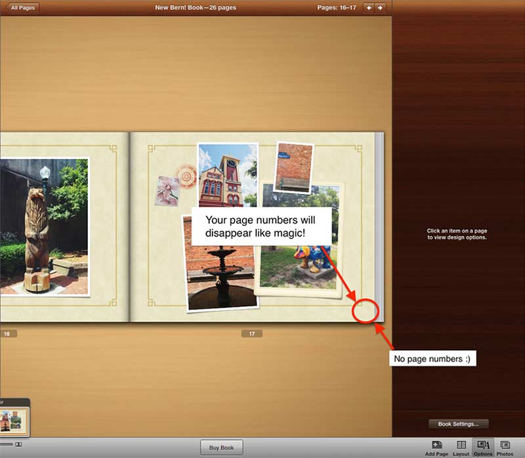Click the page 16 number label
This screenshot has height=458, width=525.
[x=7, y=334]
